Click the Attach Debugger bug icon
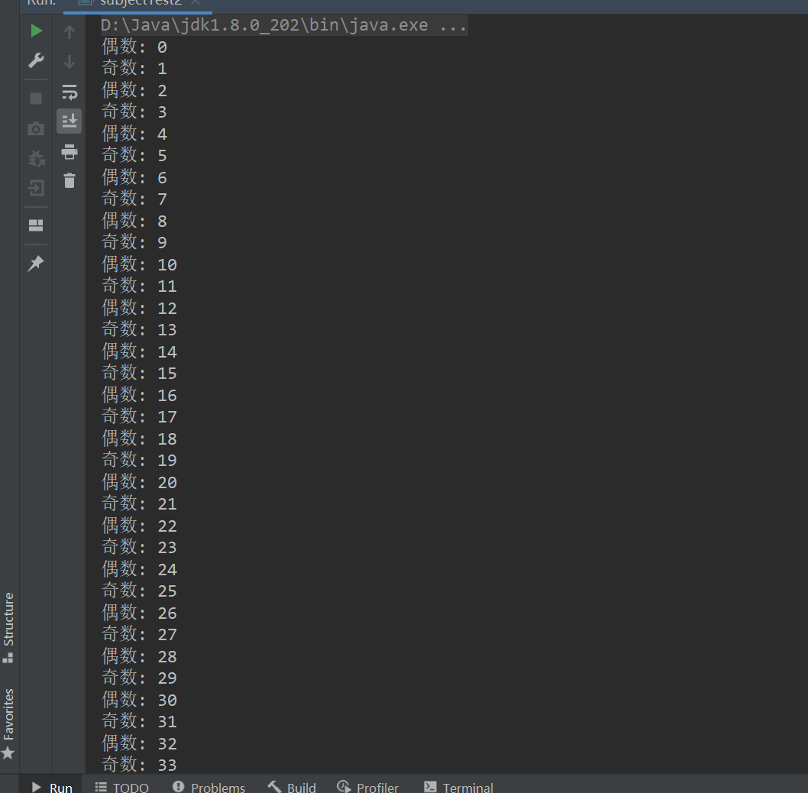The width and height of the screenshot is (808, 793). tap(36, 158)
